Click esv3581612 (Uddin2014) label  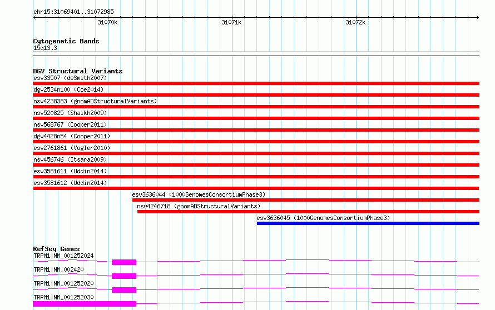[x=70, y=183]
